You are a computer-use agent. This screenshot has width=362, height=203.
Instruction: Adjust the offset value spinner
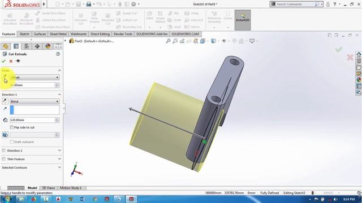pyautogui.click(x=57, y=85)
